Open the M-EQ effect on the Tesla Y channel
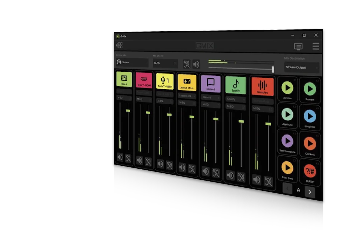The image size is (360, 241). 124,98
